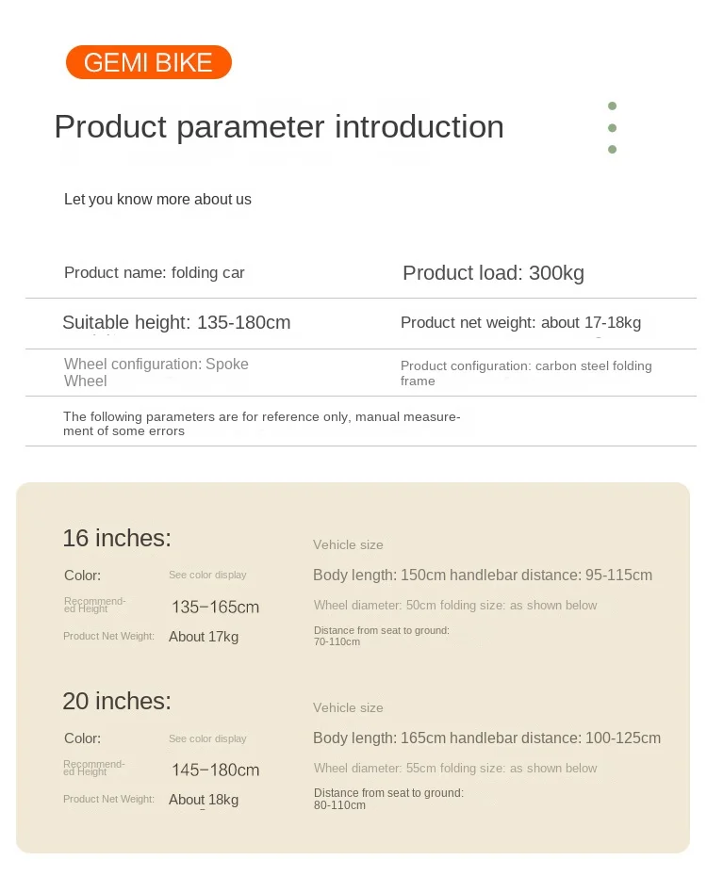
Task: Select Wheel configuration: Spoke Wheel entry
Action: (156, 372)
